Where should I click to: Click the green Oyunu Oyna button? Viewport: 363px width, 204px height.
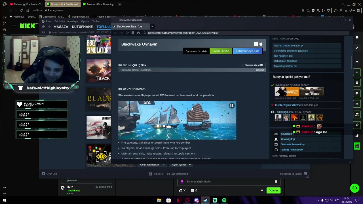tap(221, 51)
